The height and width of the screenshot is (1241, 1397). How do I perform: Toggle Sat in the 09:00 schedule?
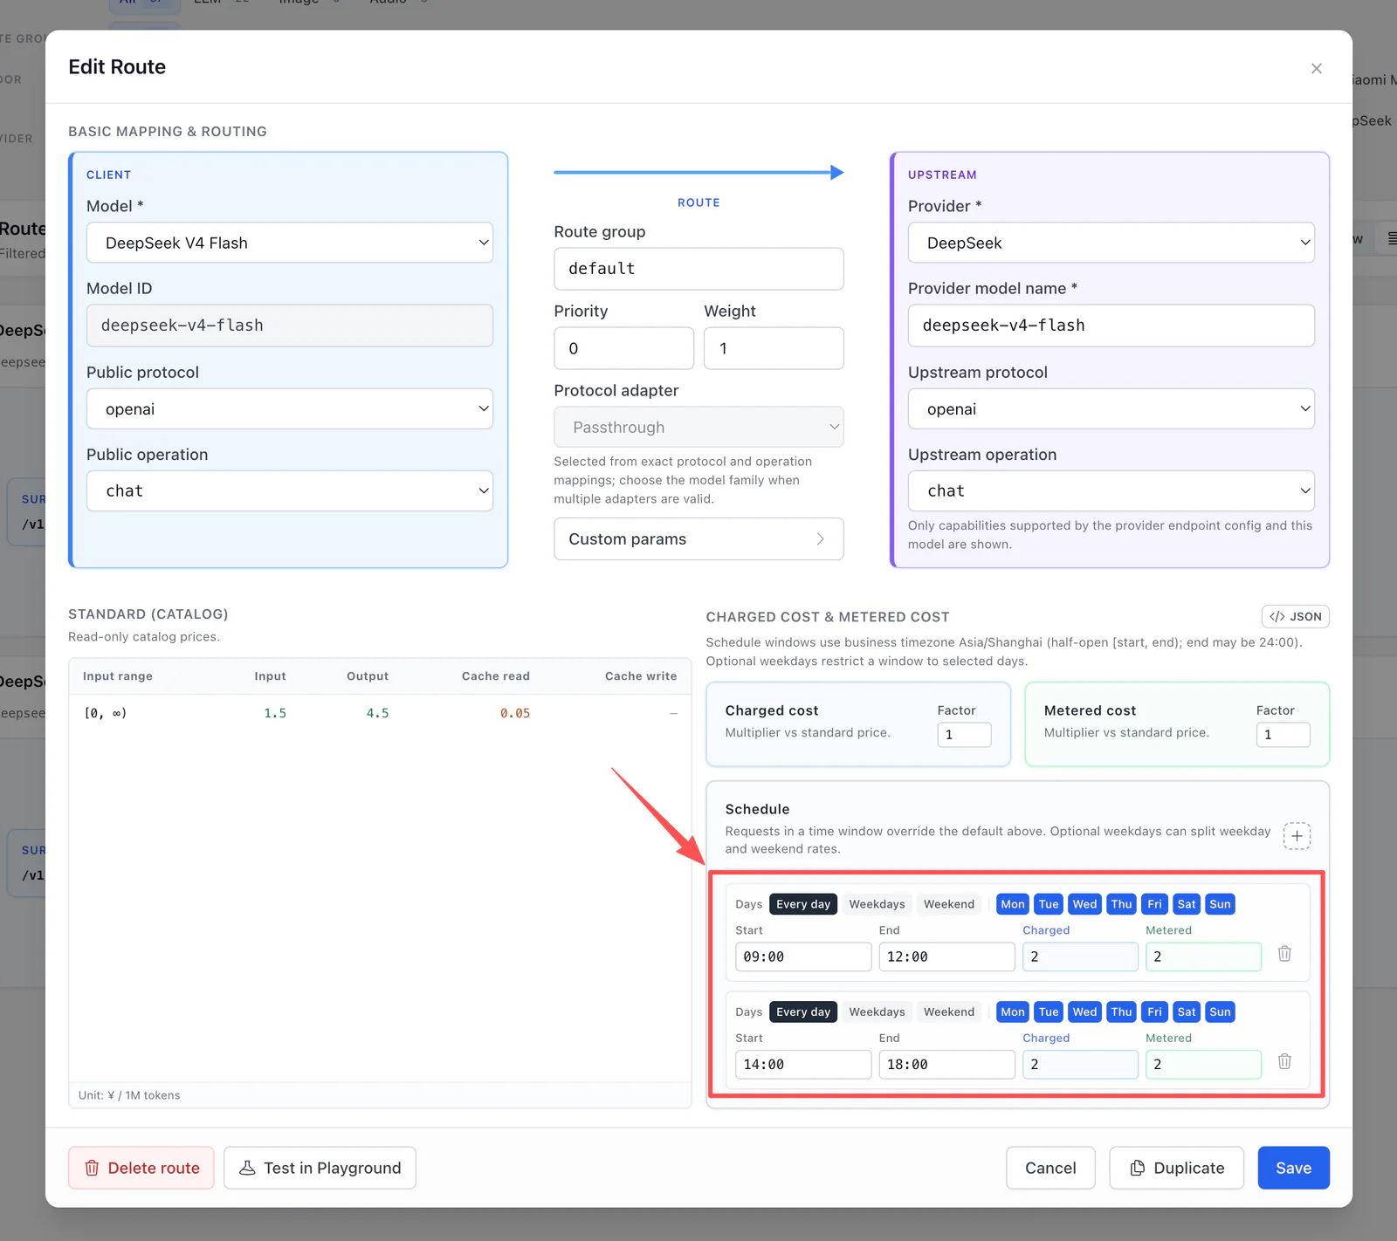(x=1187, y=904)
